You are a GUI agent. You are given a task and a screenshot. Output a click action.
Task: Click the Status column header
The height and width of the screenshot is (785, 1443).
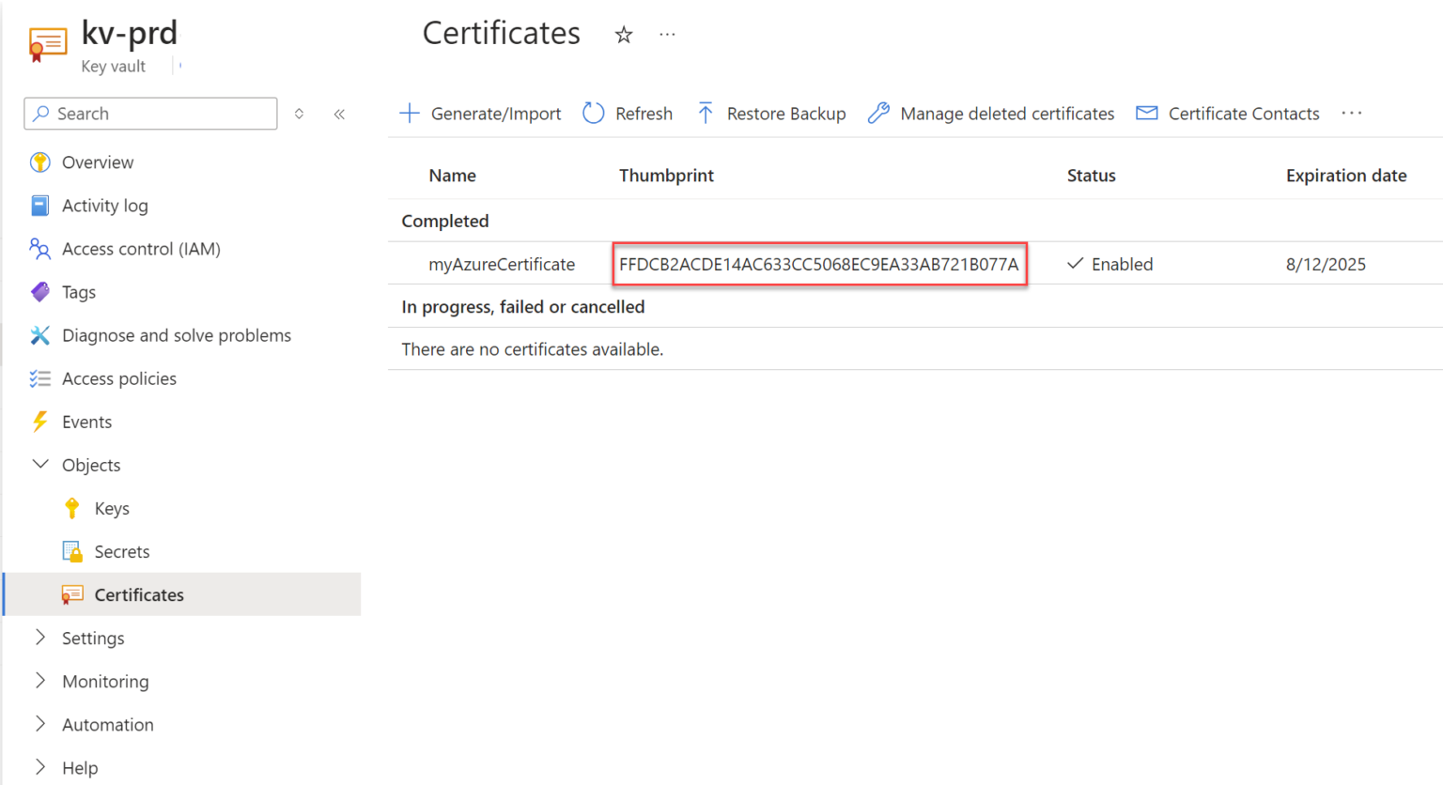tap(1092, 176)
